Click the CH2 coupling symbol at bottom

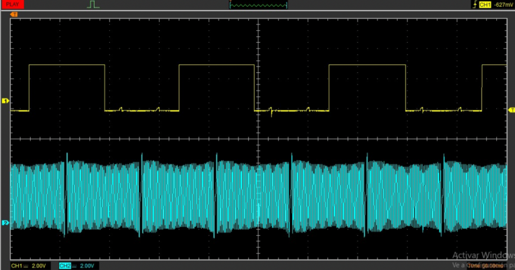pyautogui.click(x=75, y=266)
